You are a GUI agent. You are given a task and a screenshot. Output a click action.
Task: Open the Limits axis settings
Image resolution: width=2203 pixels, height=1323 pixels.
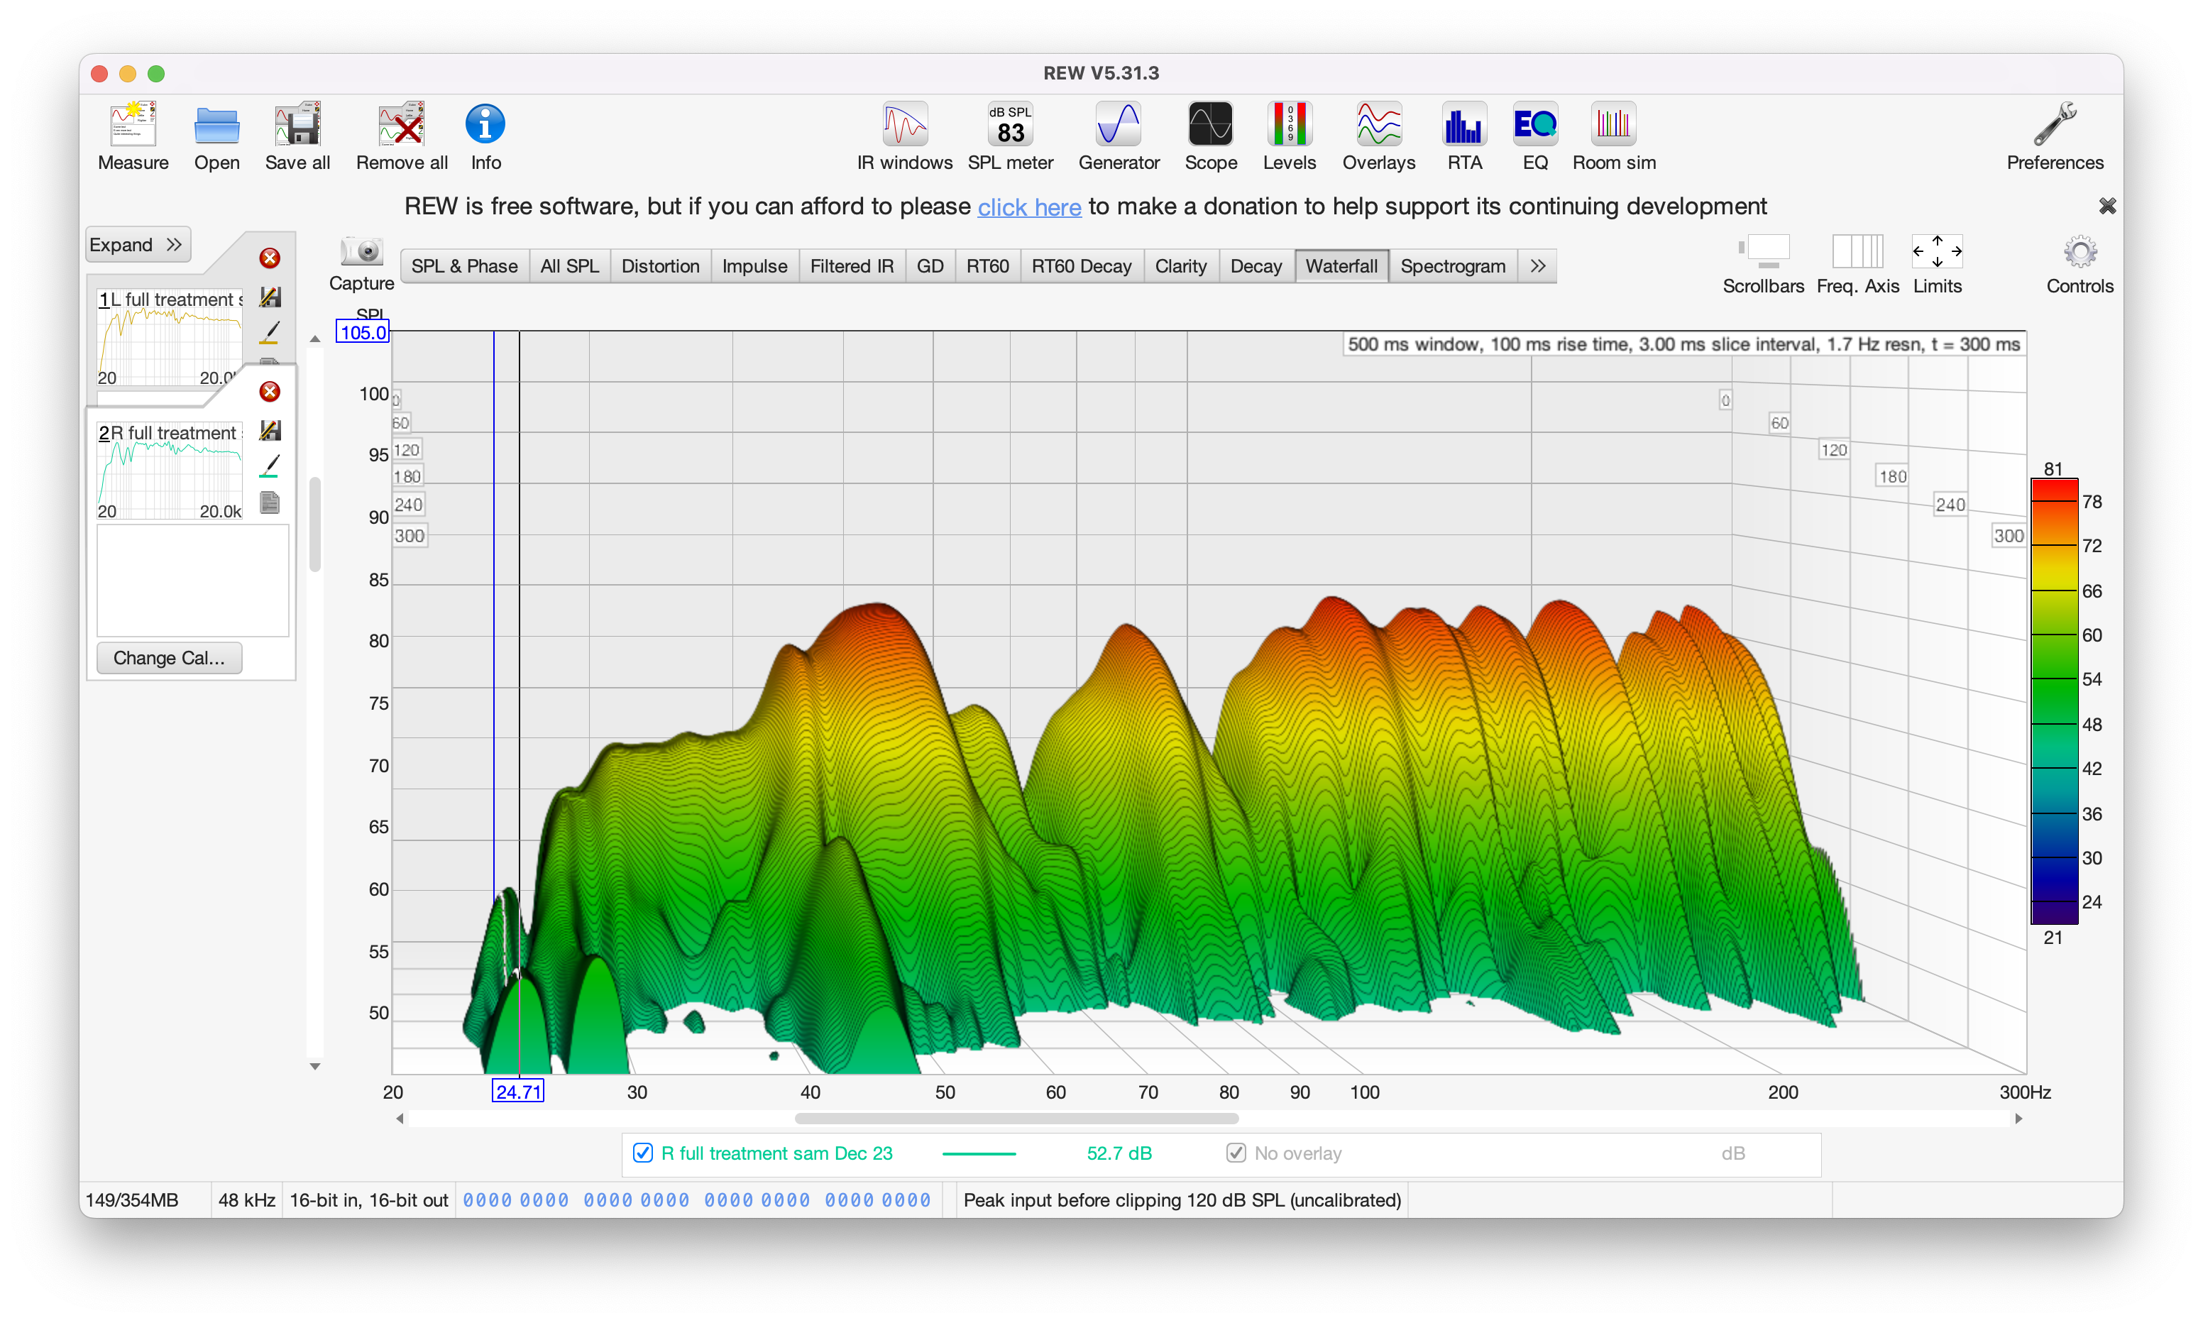[x=1937, y=253]
